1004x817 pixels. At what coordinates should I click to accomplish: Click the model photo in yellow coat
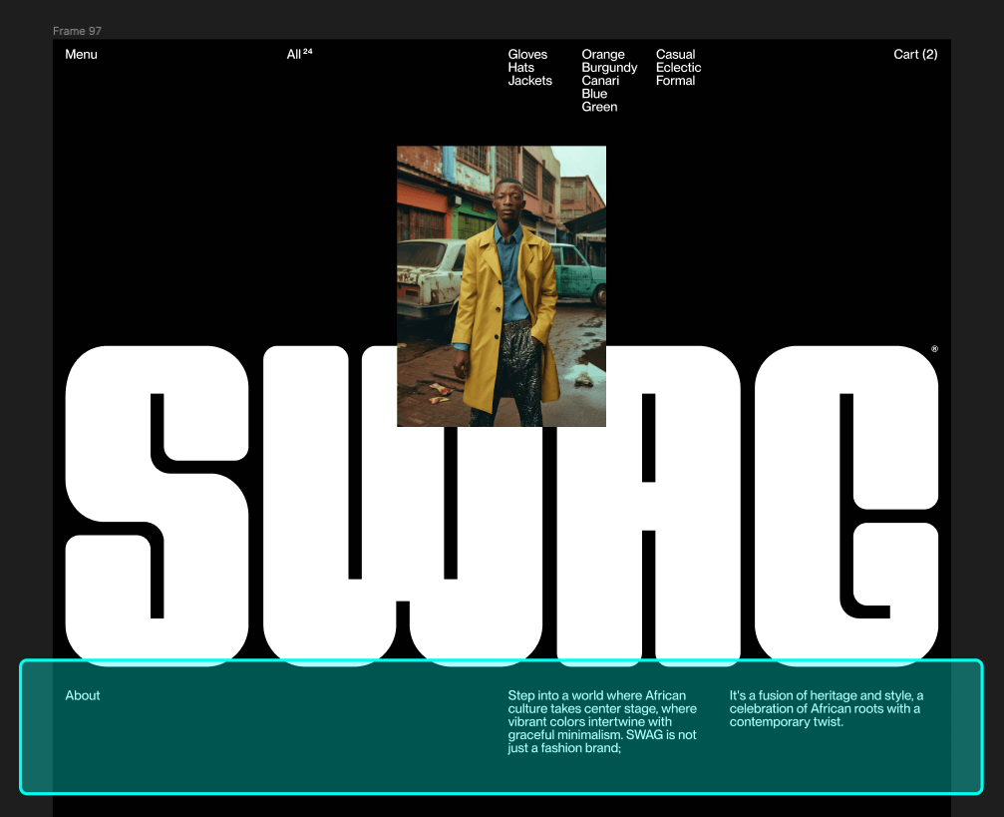click(x=502, y=285)
